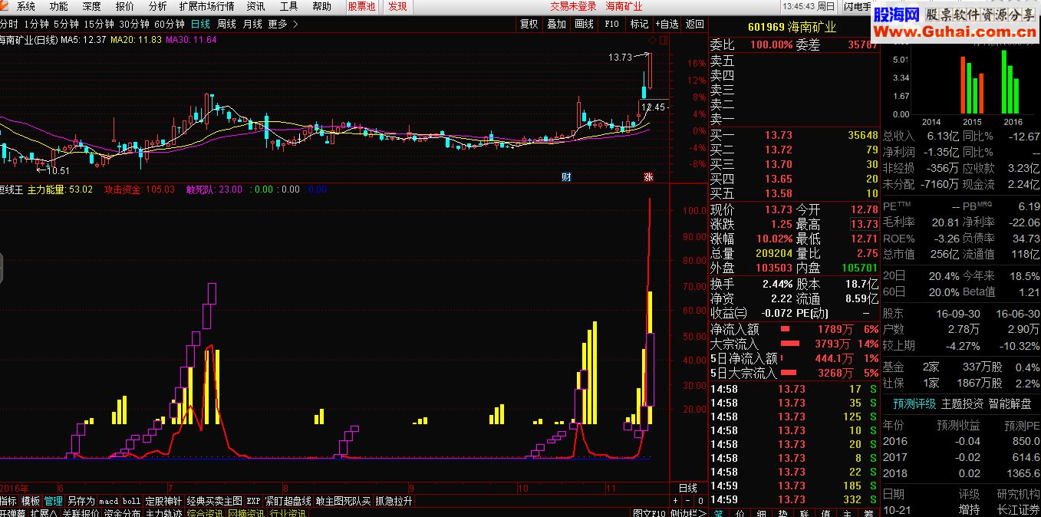The width and height of the screenshot is (1041, 517).
Task: Click the highlighted 最高 value 13.73
Action: (864, 224)
